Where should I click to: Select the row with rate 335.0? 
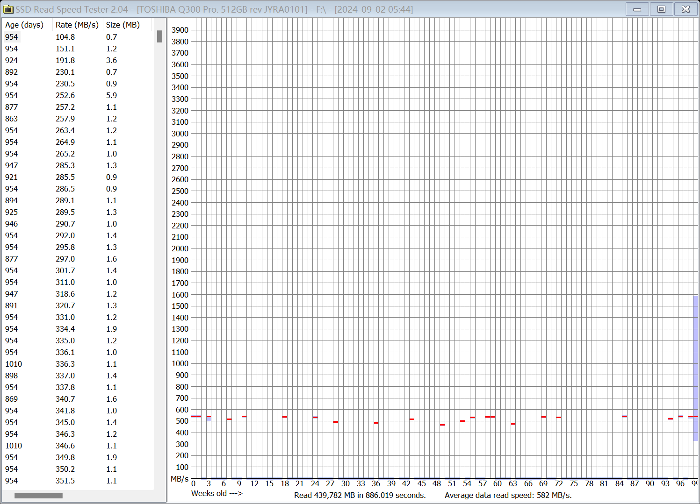click(78, 341)
